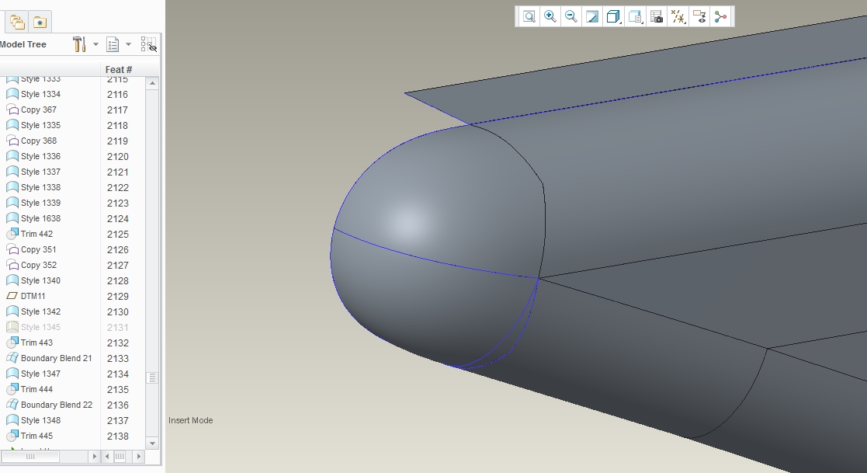Click the Trim 443 feature icon
867x473 pixels.
[12, 343]
